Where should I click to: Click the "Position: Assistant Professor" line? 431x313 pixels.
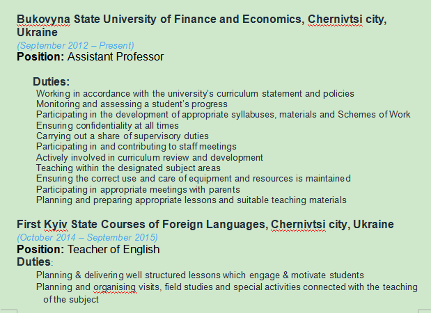[x=91, y=56]
